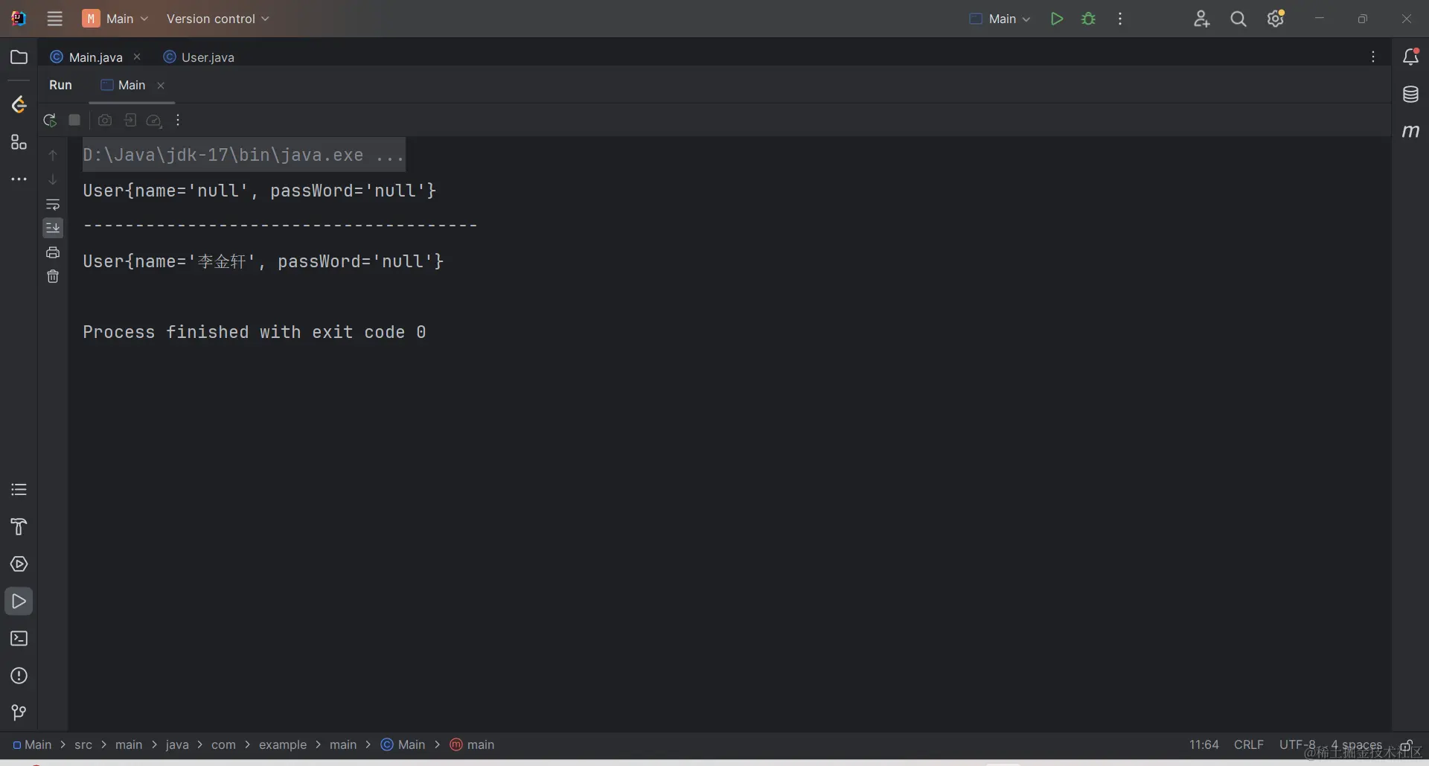
Task: Open the Database tool window
Action: [1410, 95]
